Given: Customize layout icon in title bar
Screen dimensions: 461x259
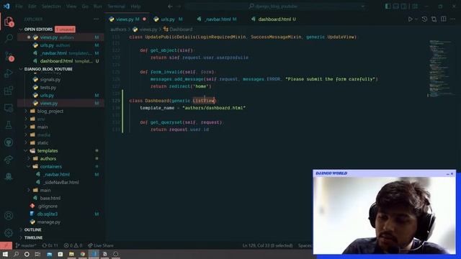Looking at the screenshot, I should click(x=415, y=6).
